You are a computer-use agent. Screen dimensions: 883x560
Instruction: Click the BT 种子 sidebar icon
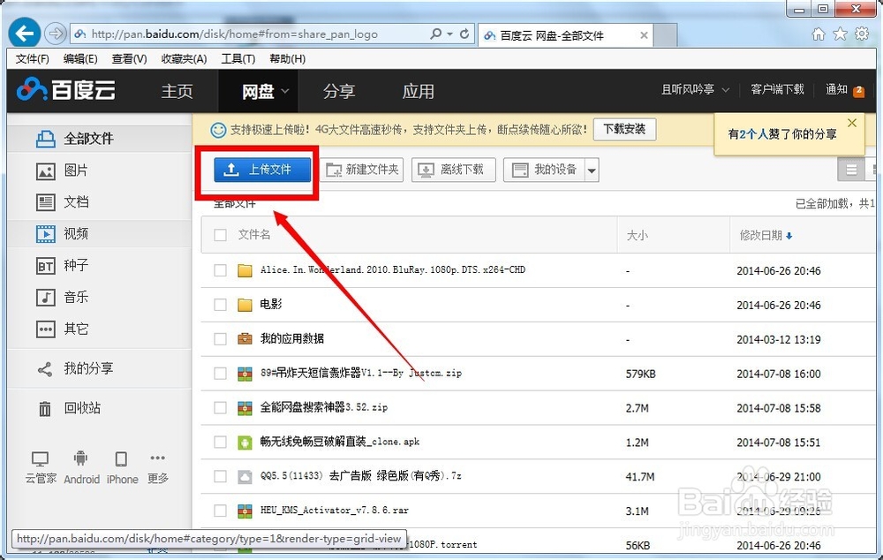tap(47, 265)
